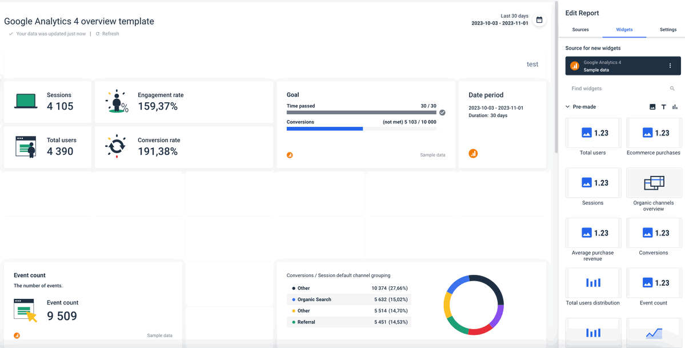
Task: Add the Total users distribution widget
Action: pos(593,283)
